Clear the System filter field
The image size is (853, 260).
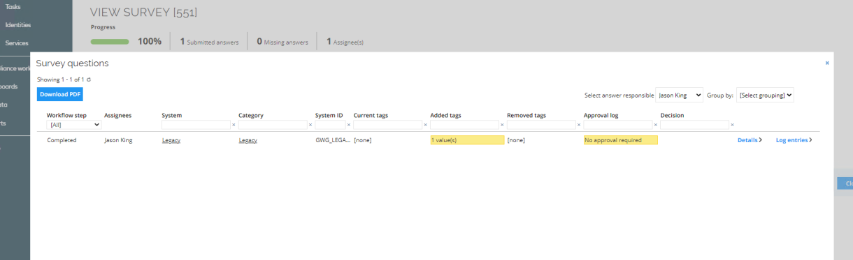pos(234,125)
